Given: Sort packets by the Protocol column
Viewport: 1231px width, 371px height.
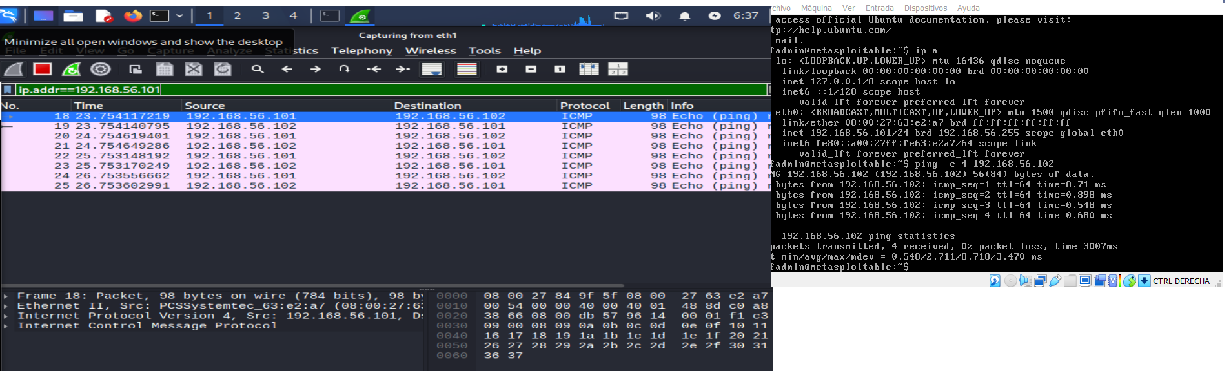Looking at the screenshot, I should pos(589,106).
